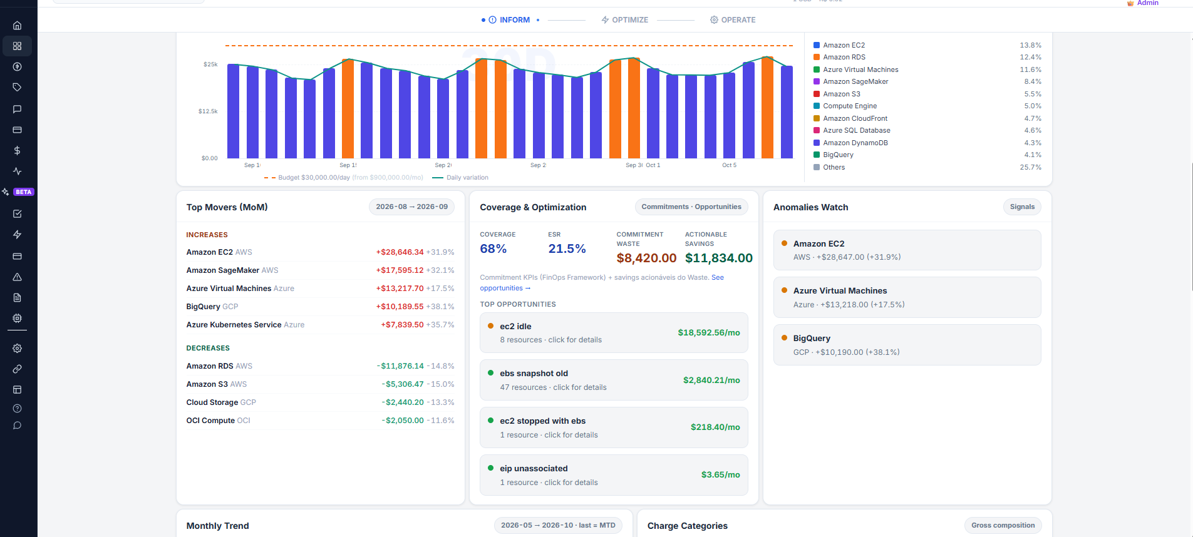Click the orange Amazon RDS legend swatch
The width and height of the screenshot is (1193, 537).
click(817, 57)
